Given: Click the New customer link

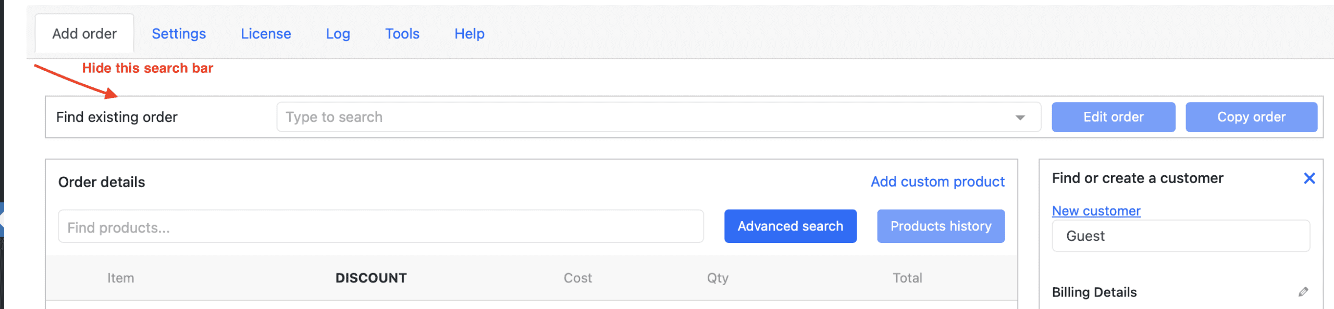Looking at the screenshot, I should (x=1096, y=211).
